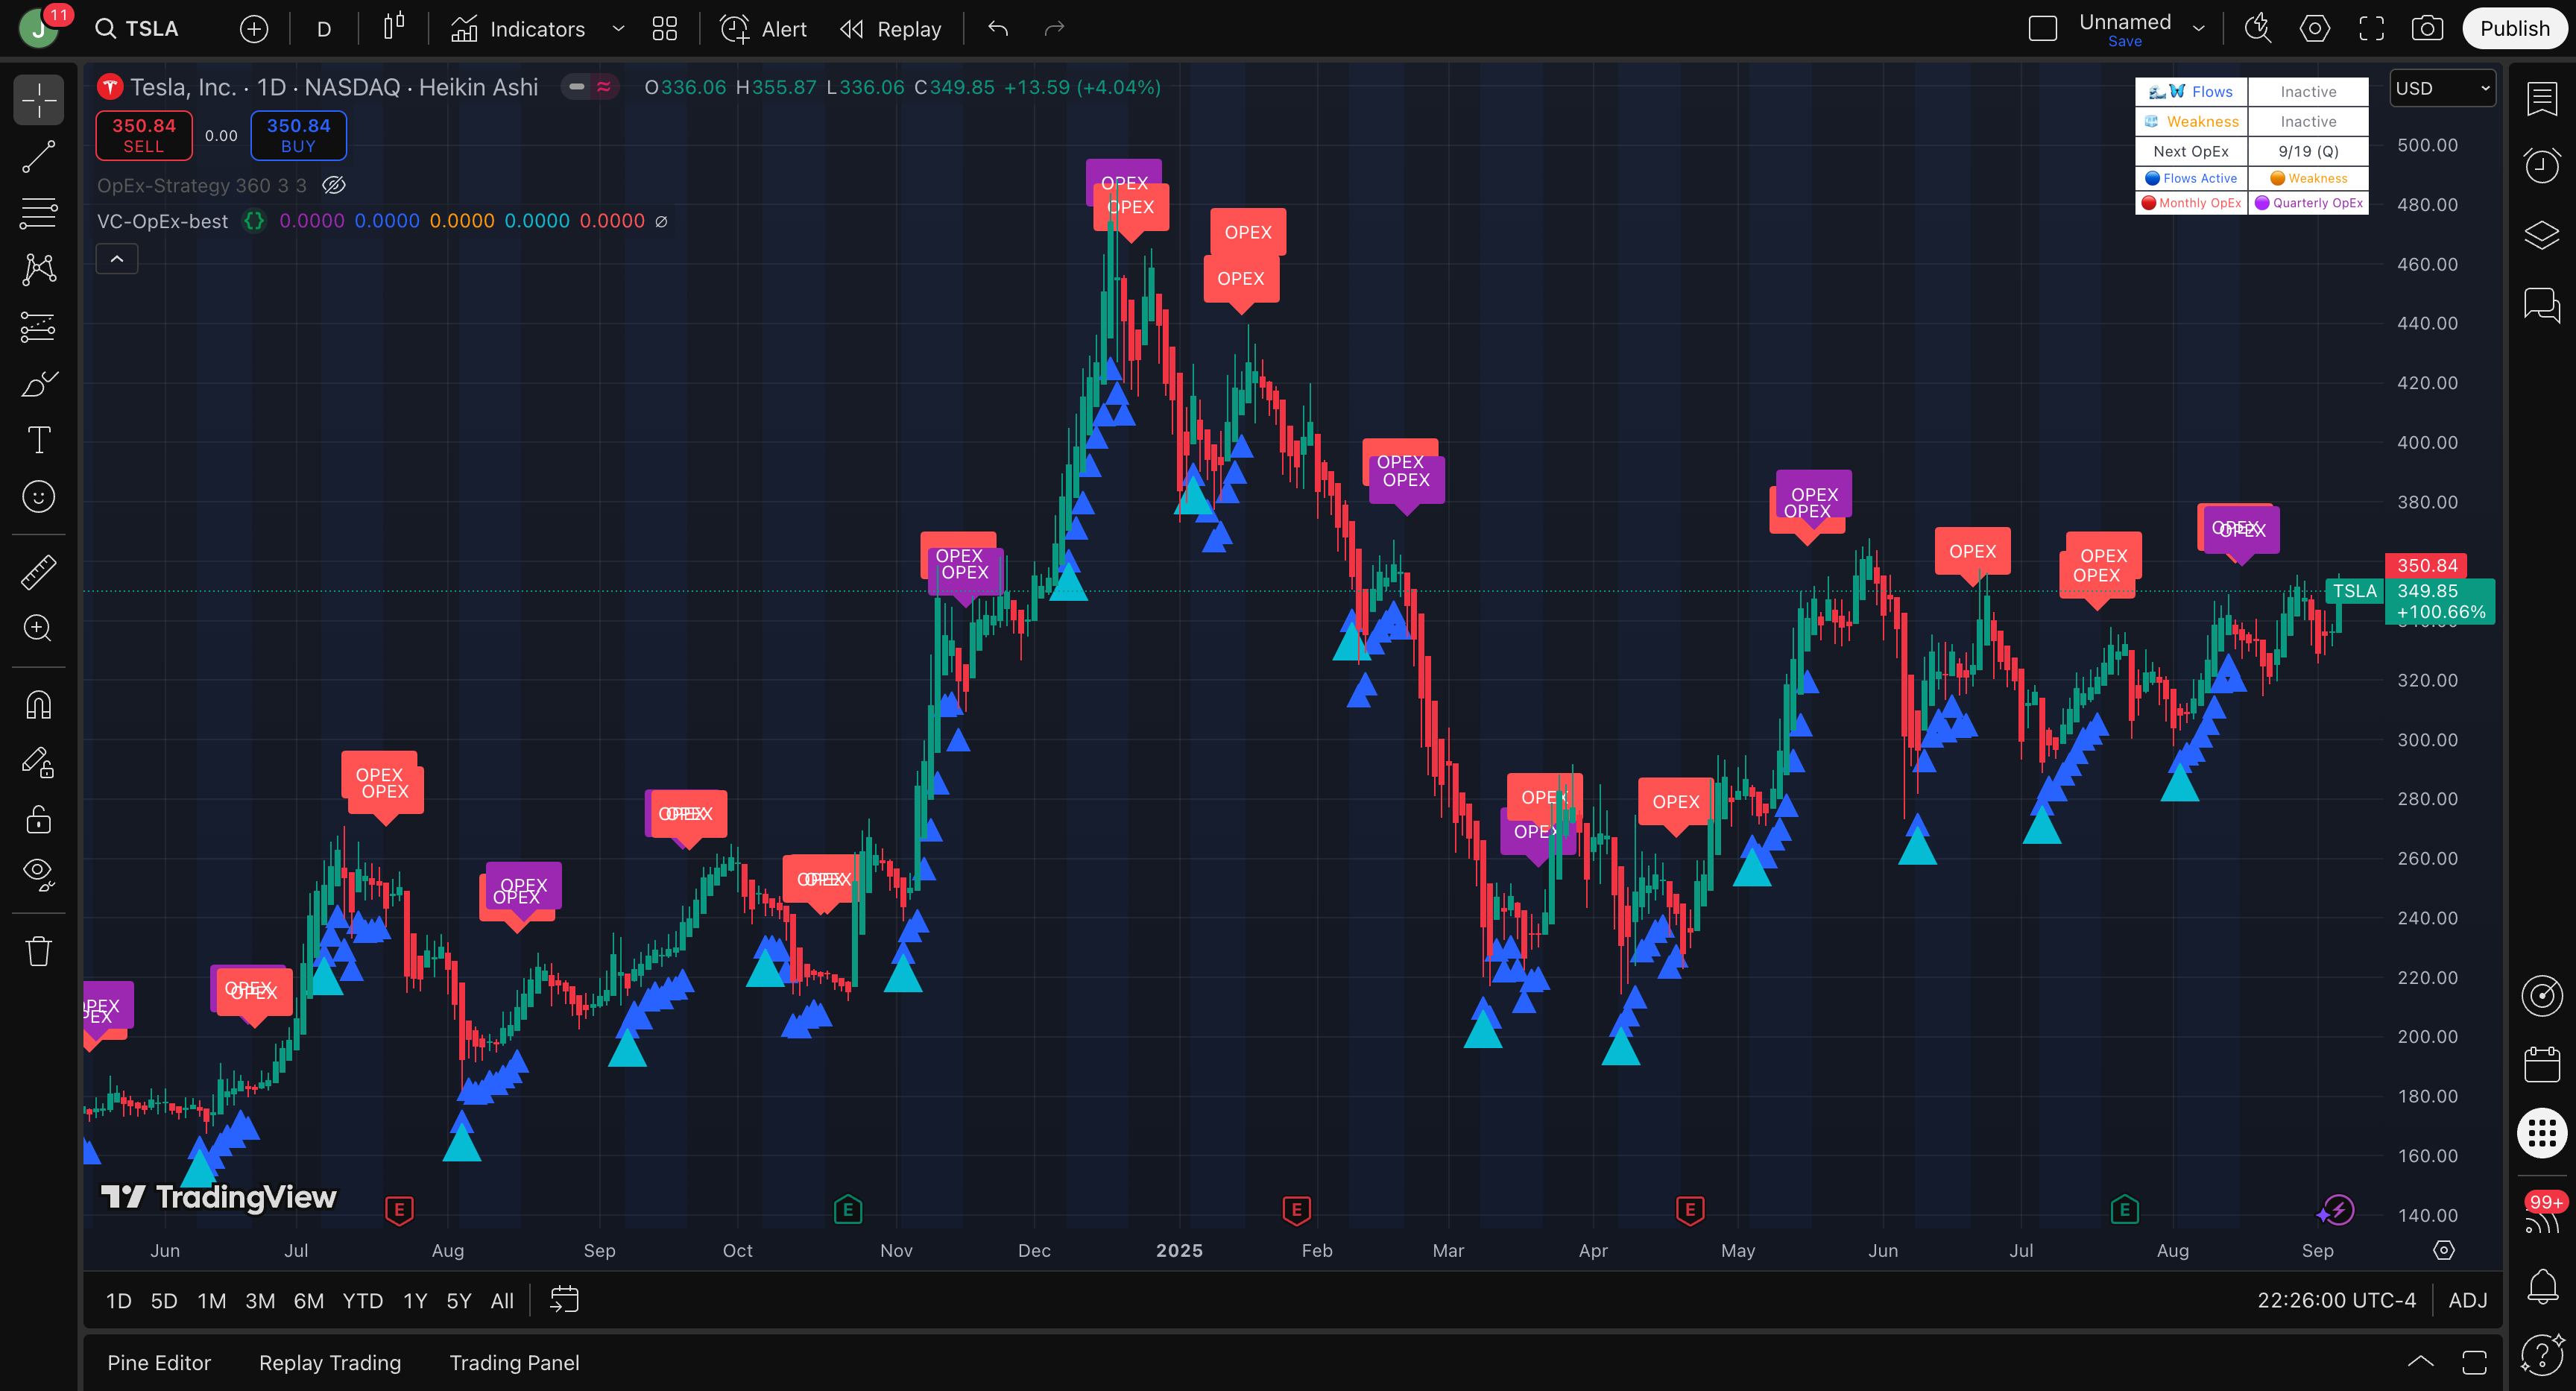This screenshot has width=2576, height=1391.
Task: Start bar Replay mode
Action: click(x=891, y=29)
